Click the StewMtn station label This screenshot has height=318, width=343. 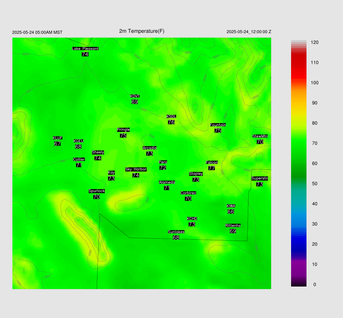(260, 136)
